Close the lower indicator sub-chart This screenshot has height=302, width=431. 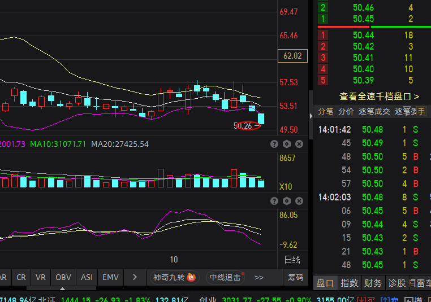[299, 202]
